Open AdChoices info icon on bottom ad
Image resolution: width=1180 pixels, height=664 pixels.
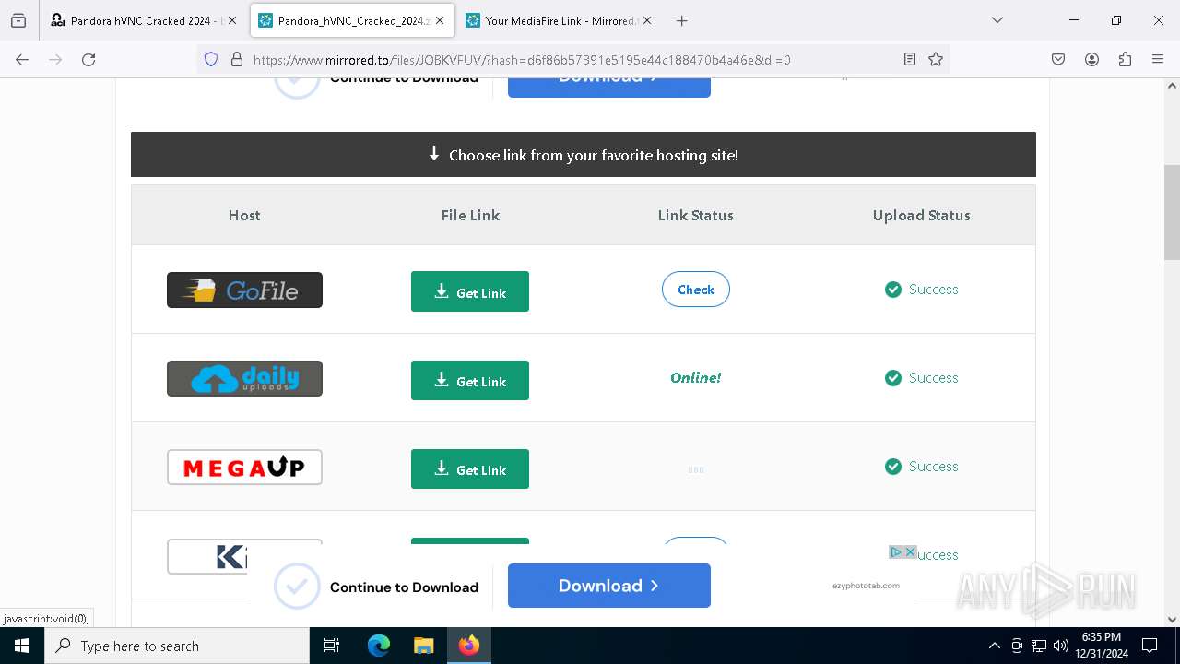click(895, 551)
